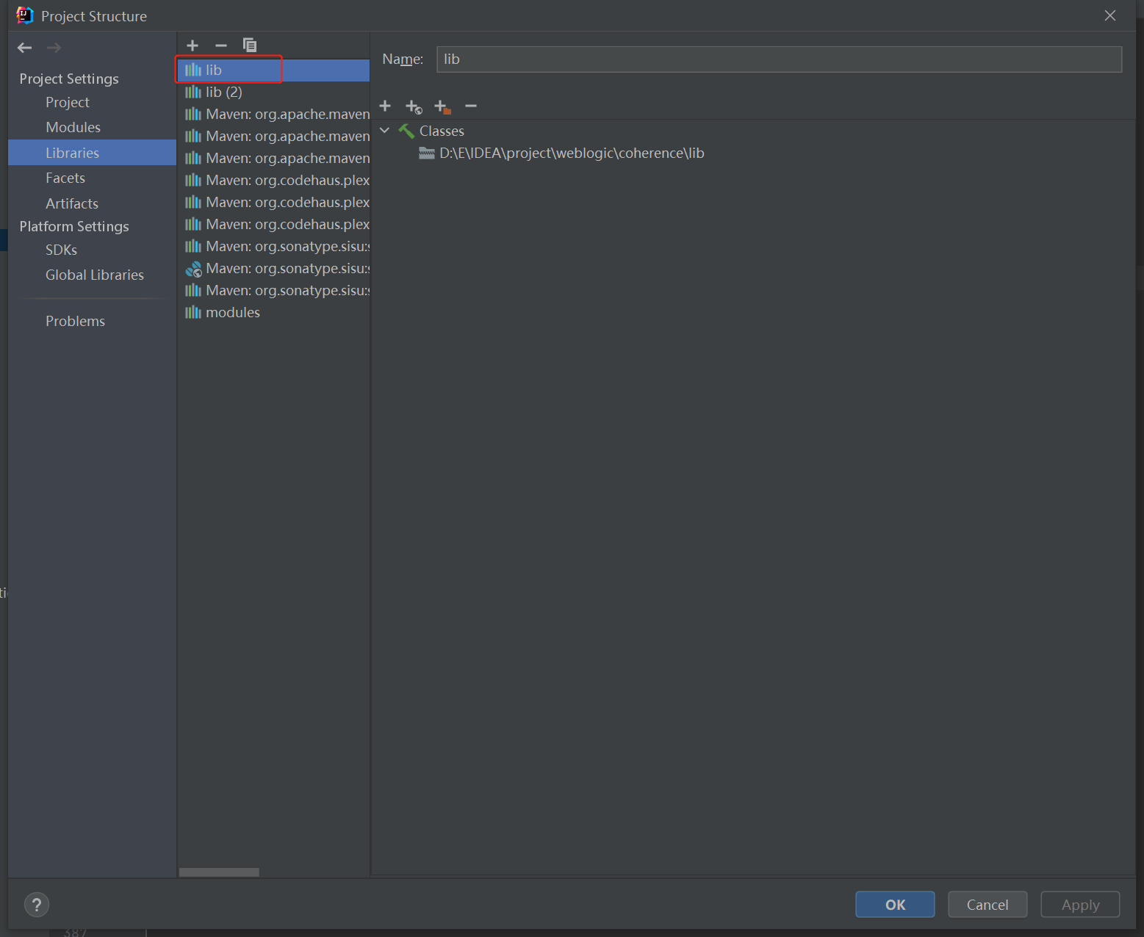Open help with the question mark button
The height and width of the screenshot is (937, 1144).
(37, 905)
